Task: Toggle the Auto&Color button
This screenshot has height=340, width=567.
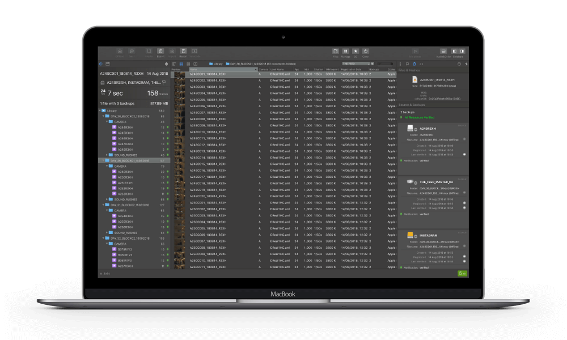Action: point(443,52)
